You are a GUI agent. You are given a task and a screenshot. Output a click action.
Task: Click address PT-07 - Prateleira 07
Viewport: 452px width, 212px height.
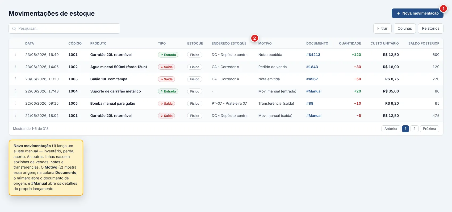(229, 103)
